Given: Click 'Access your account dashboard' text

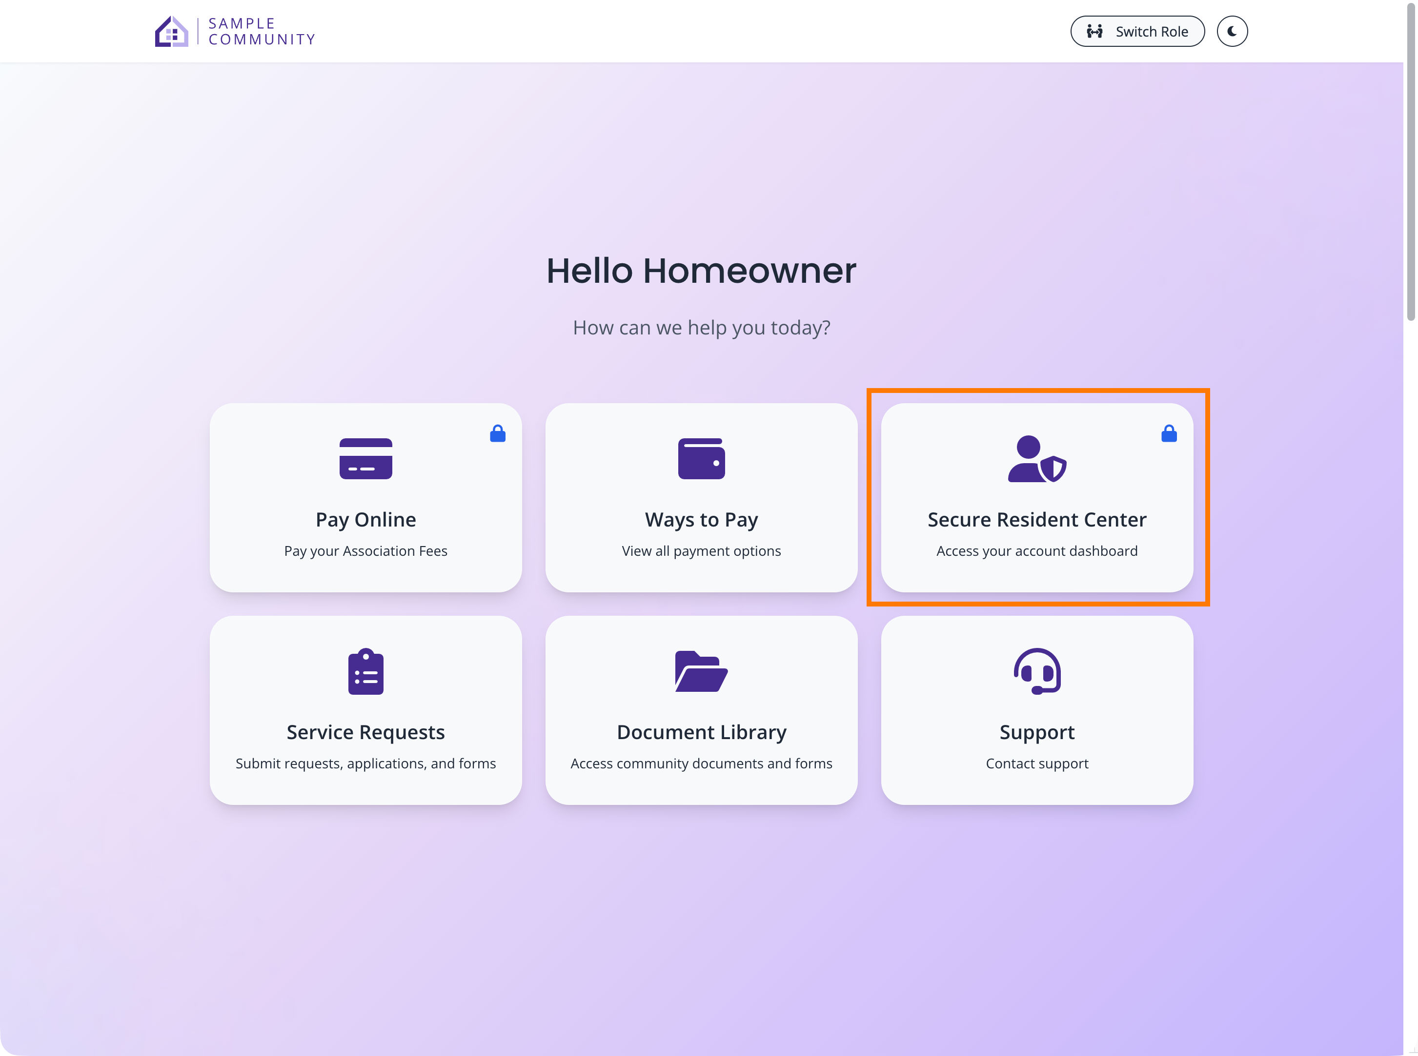Looking at the screenshot, I should [x=1037, y=551].
